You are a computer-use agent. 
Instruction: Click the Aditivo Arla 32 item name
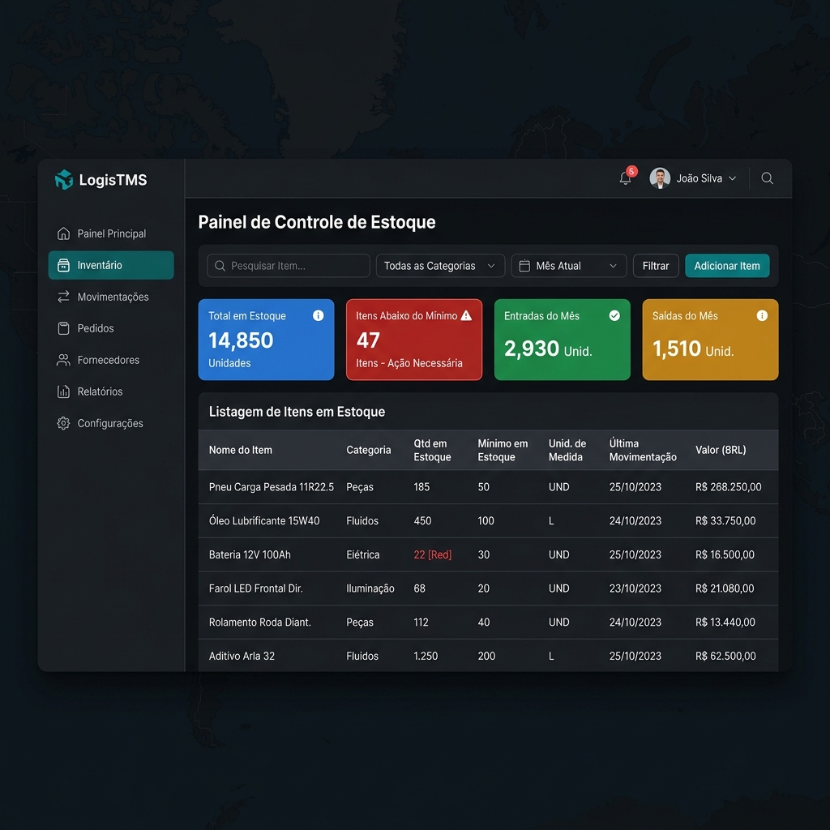(x=242, y=657)
